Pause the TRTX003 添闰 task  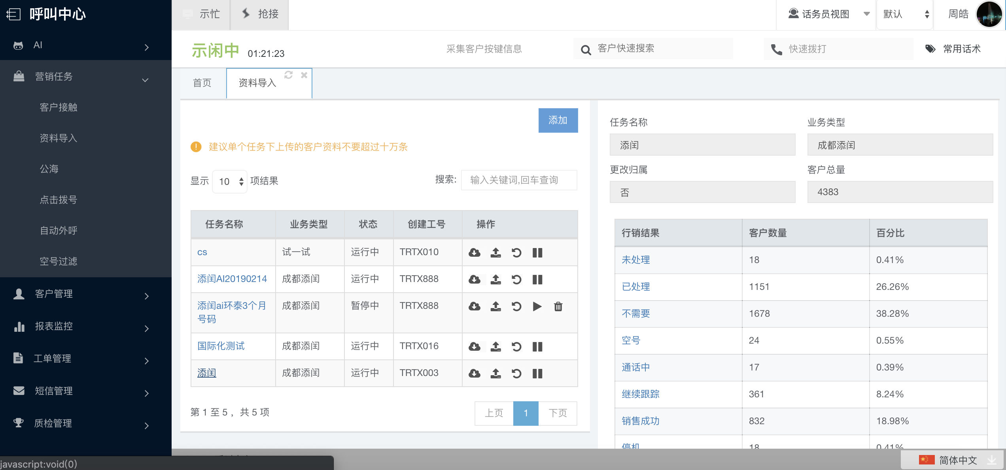click(x=537, y=373)
